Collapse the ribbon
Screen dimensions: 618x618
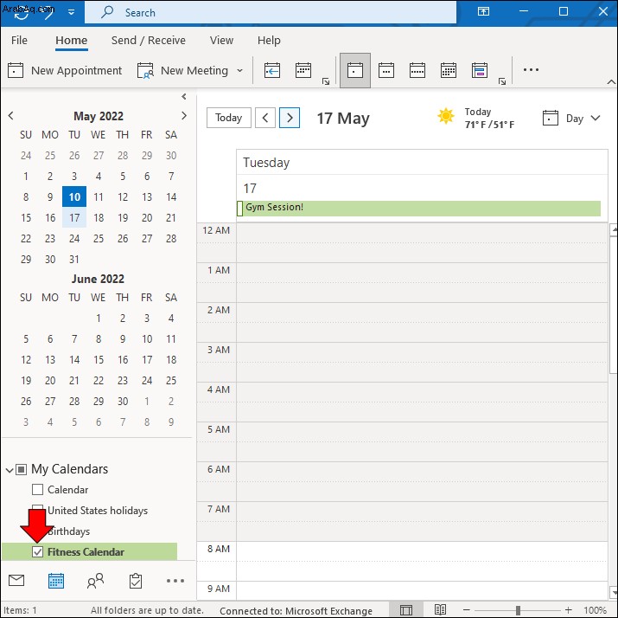point(610,81)
